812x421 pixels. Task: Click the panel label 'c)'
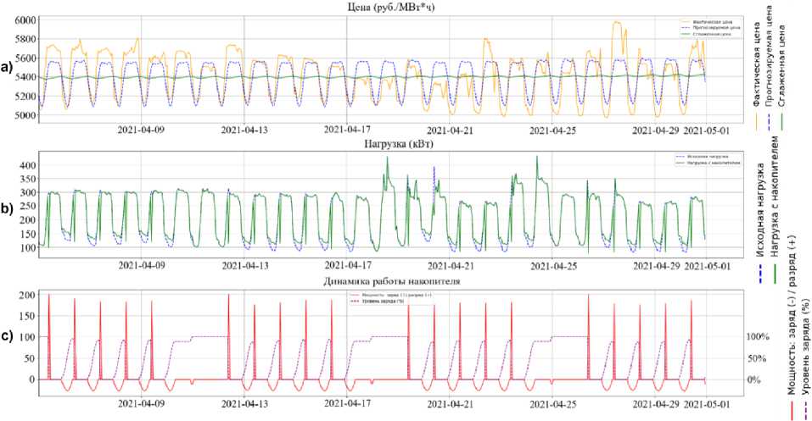pyautogui.click(x=8, y=336)
